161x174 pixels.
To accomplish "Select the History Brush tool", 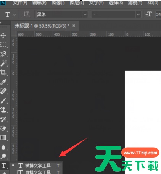I will pyautogui.click(x=3, y=119).
